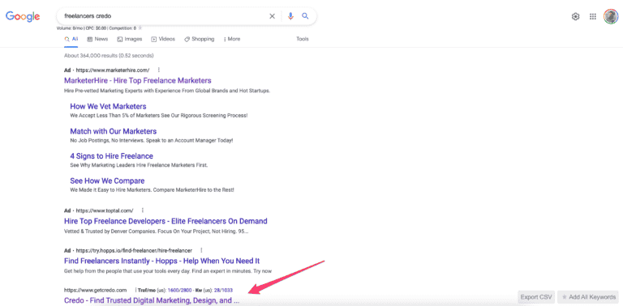This screenshot has width=623, height=306.
Task: Click the 'Hire Pre-vetted Marketing Experts' description
Action: click(x=167, y=91)
